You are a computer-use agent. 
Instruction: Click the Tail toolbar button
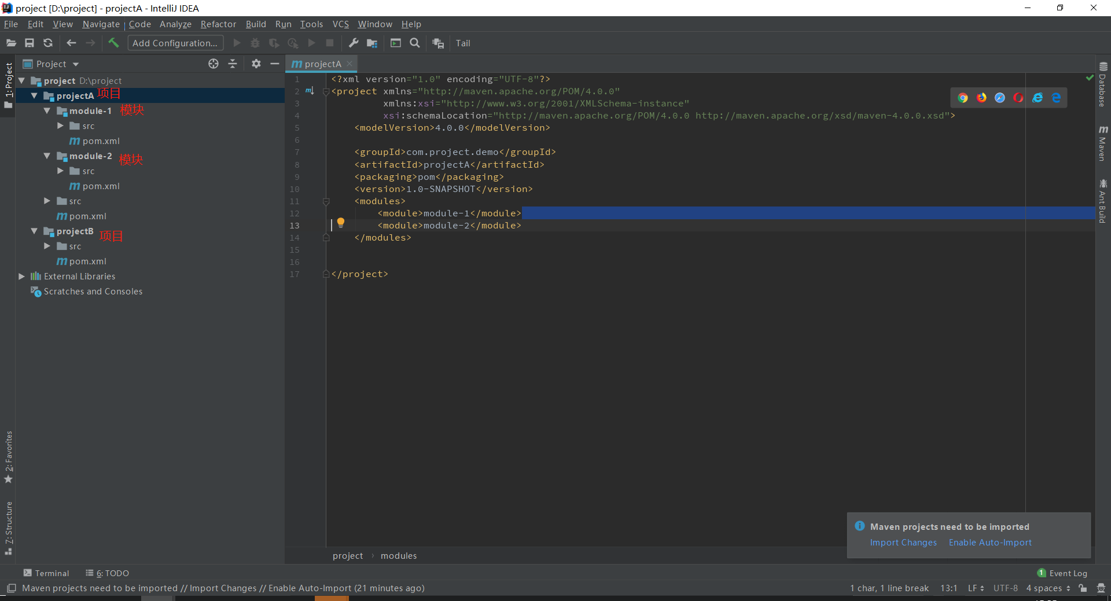463,43
